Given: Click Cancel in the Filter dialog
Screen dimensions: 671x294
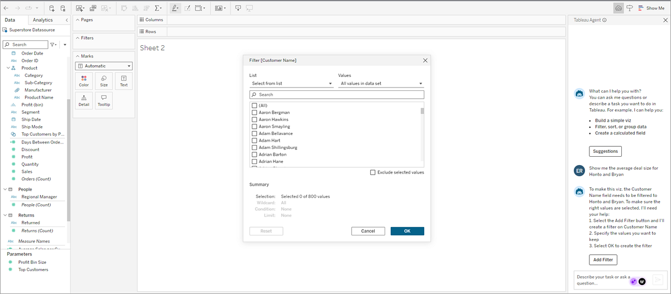Looking at the screenshot, I should coord(368,231).
